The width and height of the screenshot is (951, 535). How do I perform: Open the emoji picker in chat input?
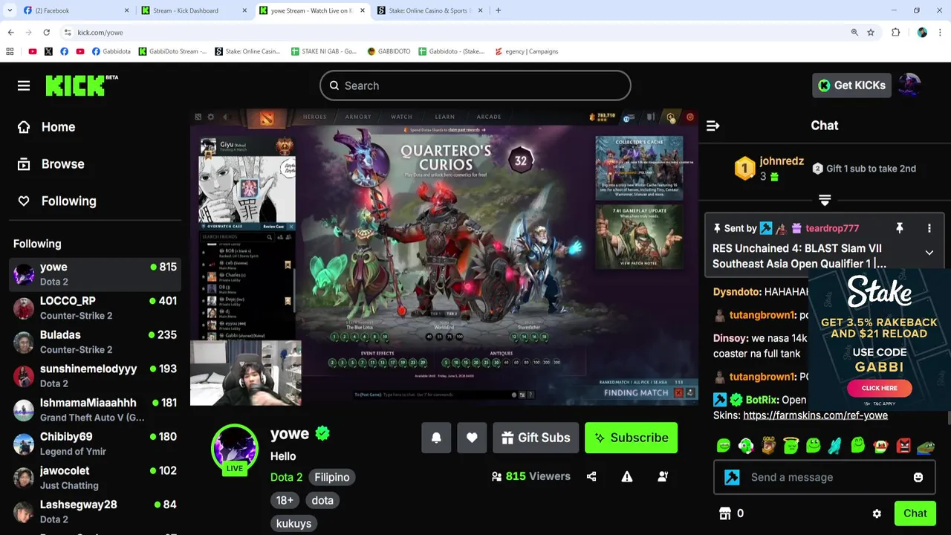pos(918,477)
